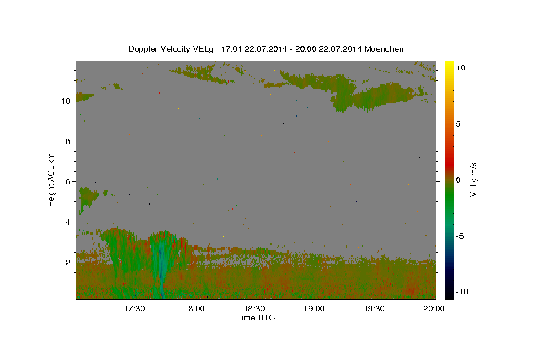539x359 pixels.
Task: Click the colorbar tick label '5'
Action: point(458,124)
